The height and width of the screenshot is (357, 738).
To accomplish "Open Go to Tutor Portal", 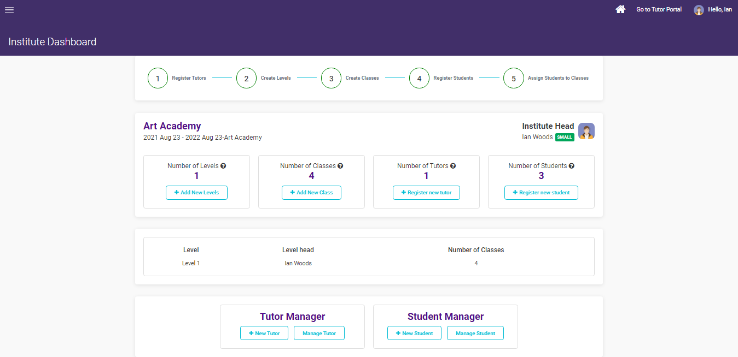I will [658, 9].
